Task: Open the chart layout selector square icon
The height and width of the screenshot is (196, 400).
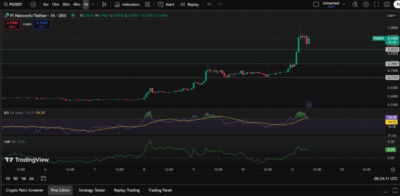Action: point(316,4)
